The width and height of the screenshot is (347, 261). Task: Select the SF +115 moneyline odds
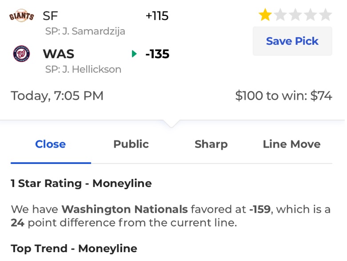pos(157,16)
